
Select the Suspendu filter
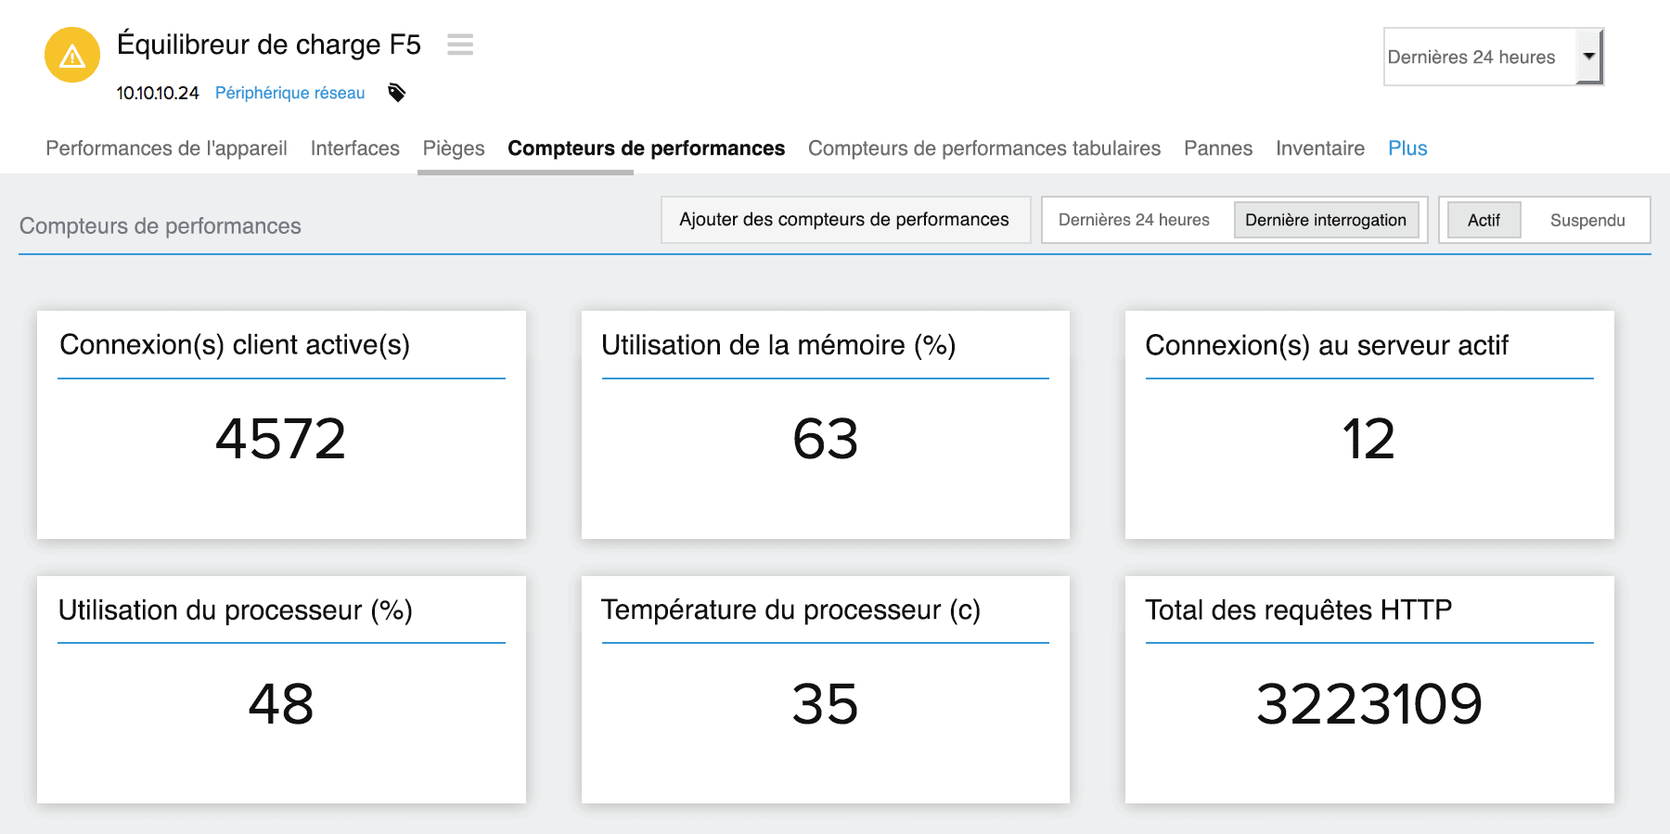pyautogui.click(x=1587, y=220)
